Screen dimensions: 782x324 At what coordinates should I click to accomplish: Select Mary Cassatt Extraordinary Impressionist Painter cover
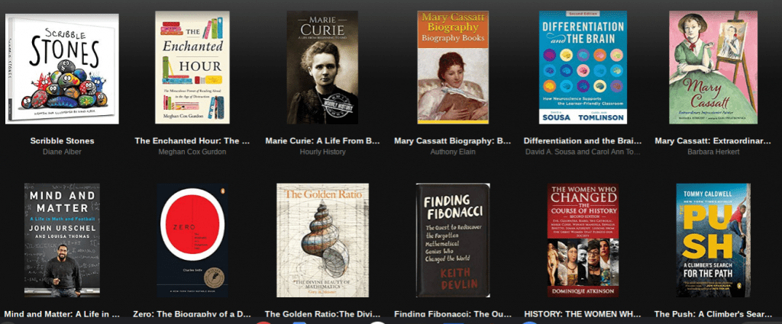click(713, 67)
